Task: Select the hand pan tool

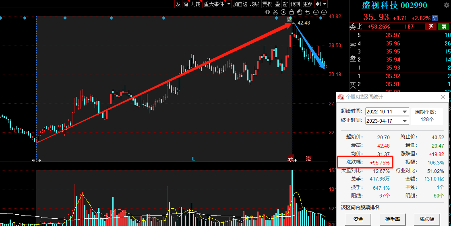Action: click(x=300, y=12)
